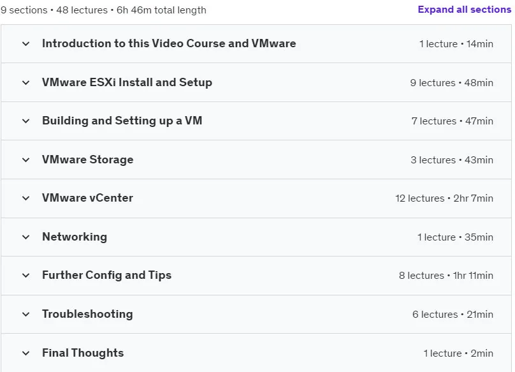515x372 pixels.
Task: Expand the Building and Setting up a VM chevron
Action: 25,121
